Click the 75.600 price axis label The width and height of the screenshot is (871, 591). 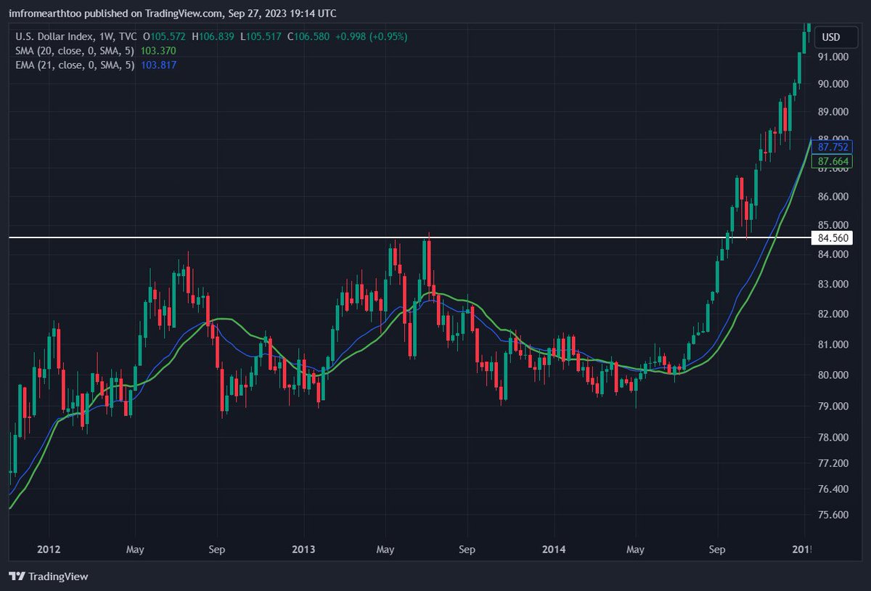tap(832, 515)
